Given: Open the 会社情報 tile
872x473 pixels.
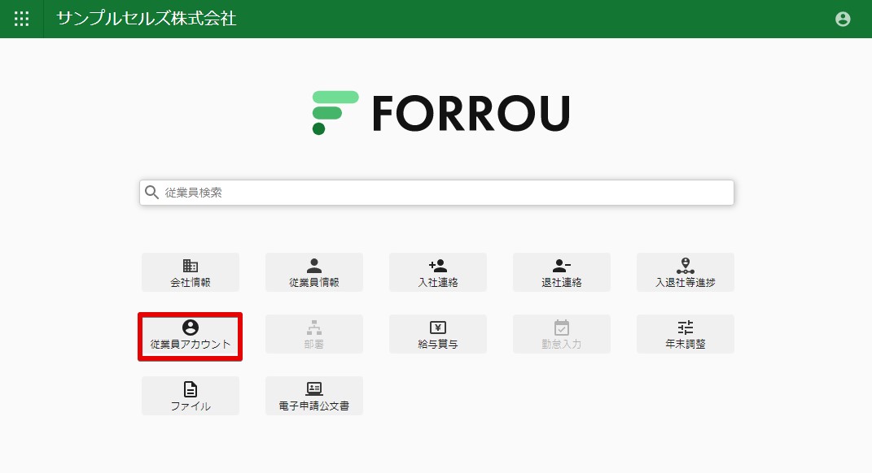Looking at the screenshot, I should (x=191, y=272).
